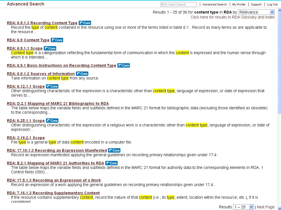Open Advanced Search from top navigation

(x=215, y=4)
